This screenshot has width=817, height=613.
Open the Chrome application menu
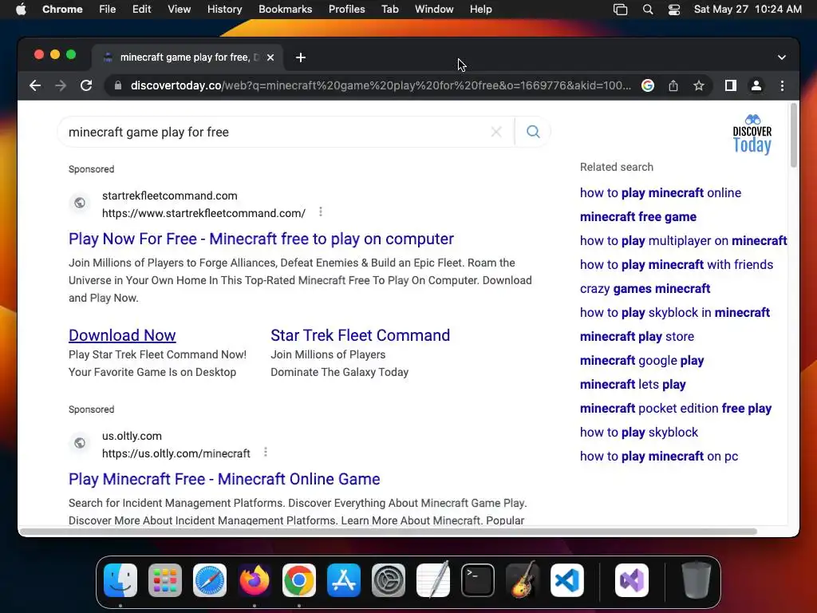62,9
